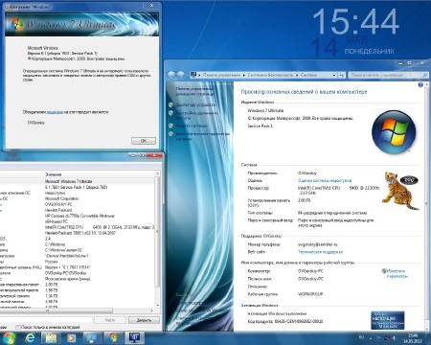Click system rating unavailable link
The height and width of the screenshot is (345, 431).
(x=325, y=180)
